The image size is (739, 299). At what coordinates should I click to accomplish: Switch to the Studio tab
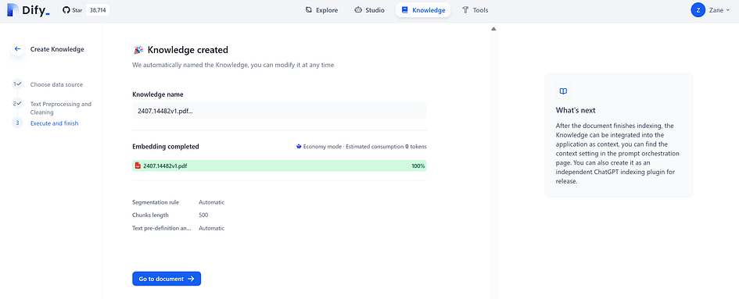pyautogui.click(x=369, y=10)
